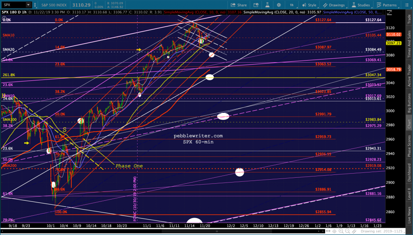Open the Times And Sales side tab
The image size is (413, 235).
point(409,44)
